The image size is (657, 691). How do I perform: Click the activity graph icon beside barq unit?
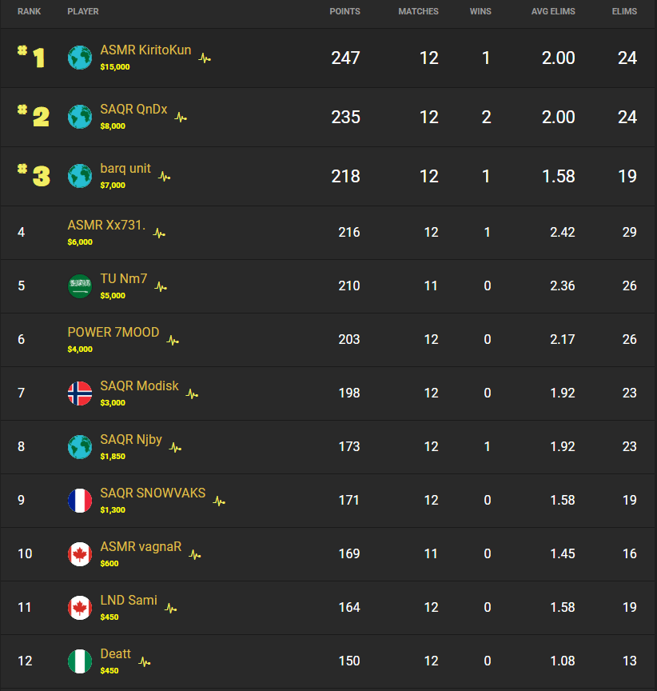[162, 175]
